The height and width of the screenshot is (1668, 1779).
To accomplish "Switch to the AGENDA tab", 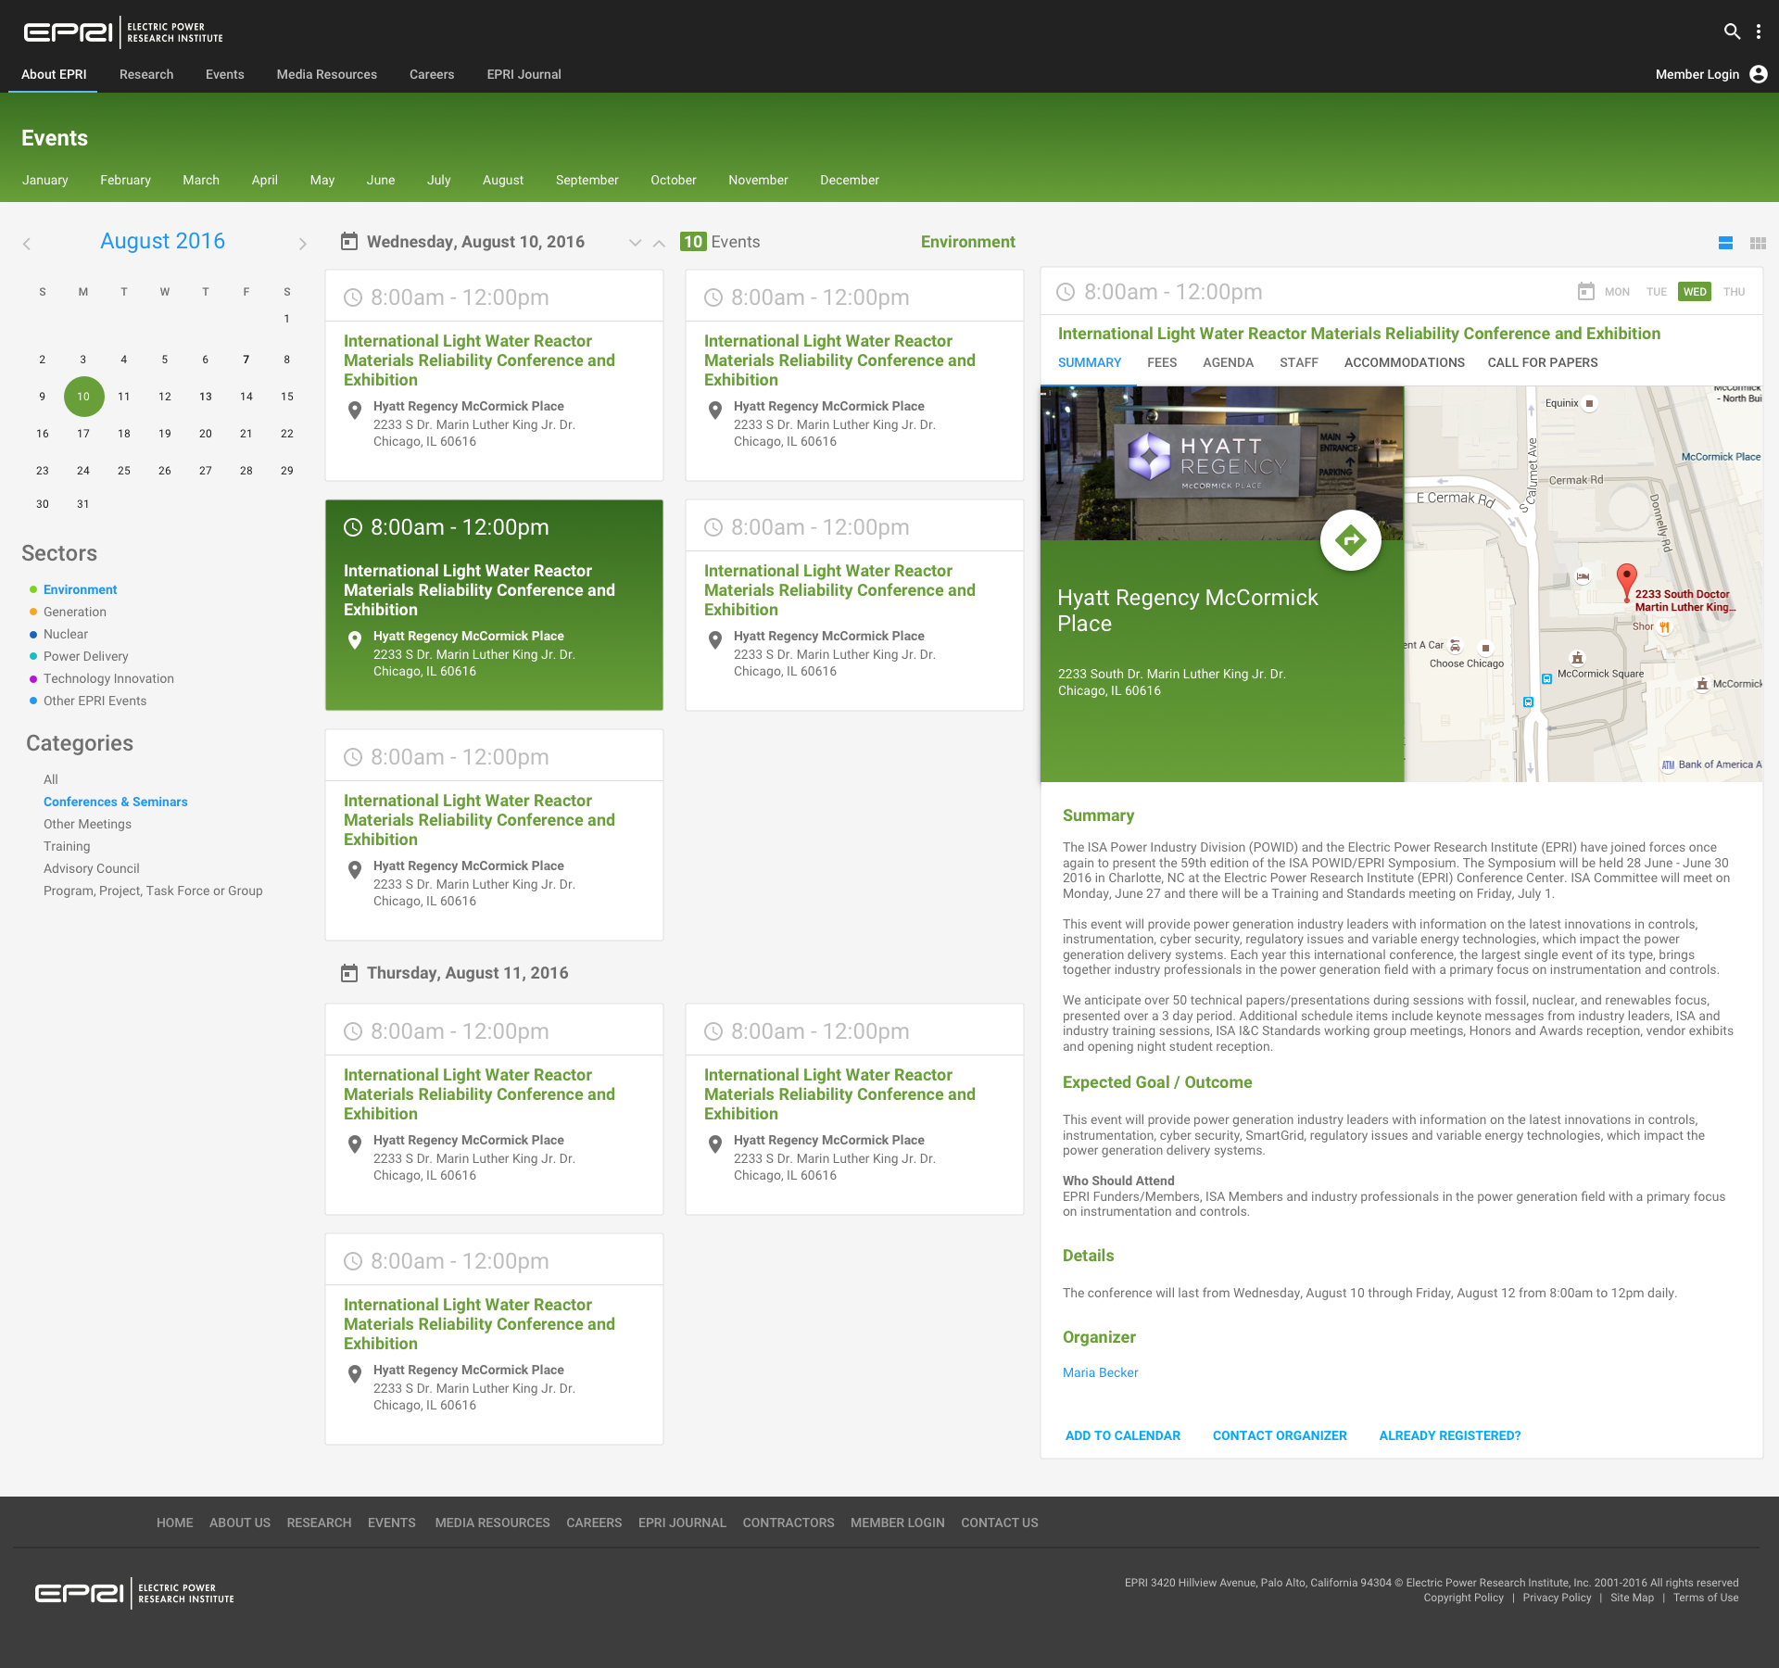I will [x=1228, y=362].
